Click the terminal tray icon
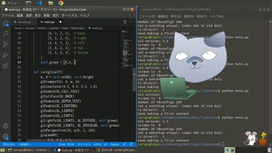 click(232, 150)
